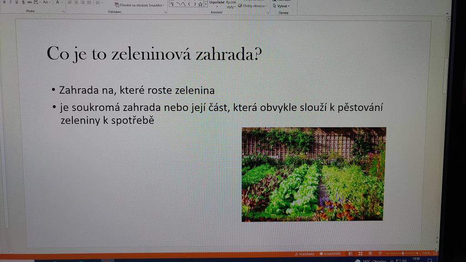Toggle bold formatting with the B icon
Screen dimensions: 466x262
(4, 2)
